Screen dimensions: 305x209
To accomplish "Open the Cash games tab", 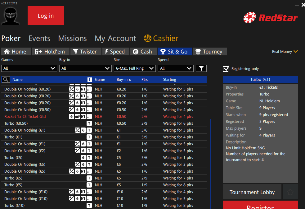I will pyautogui.click(x=143, y=51).
